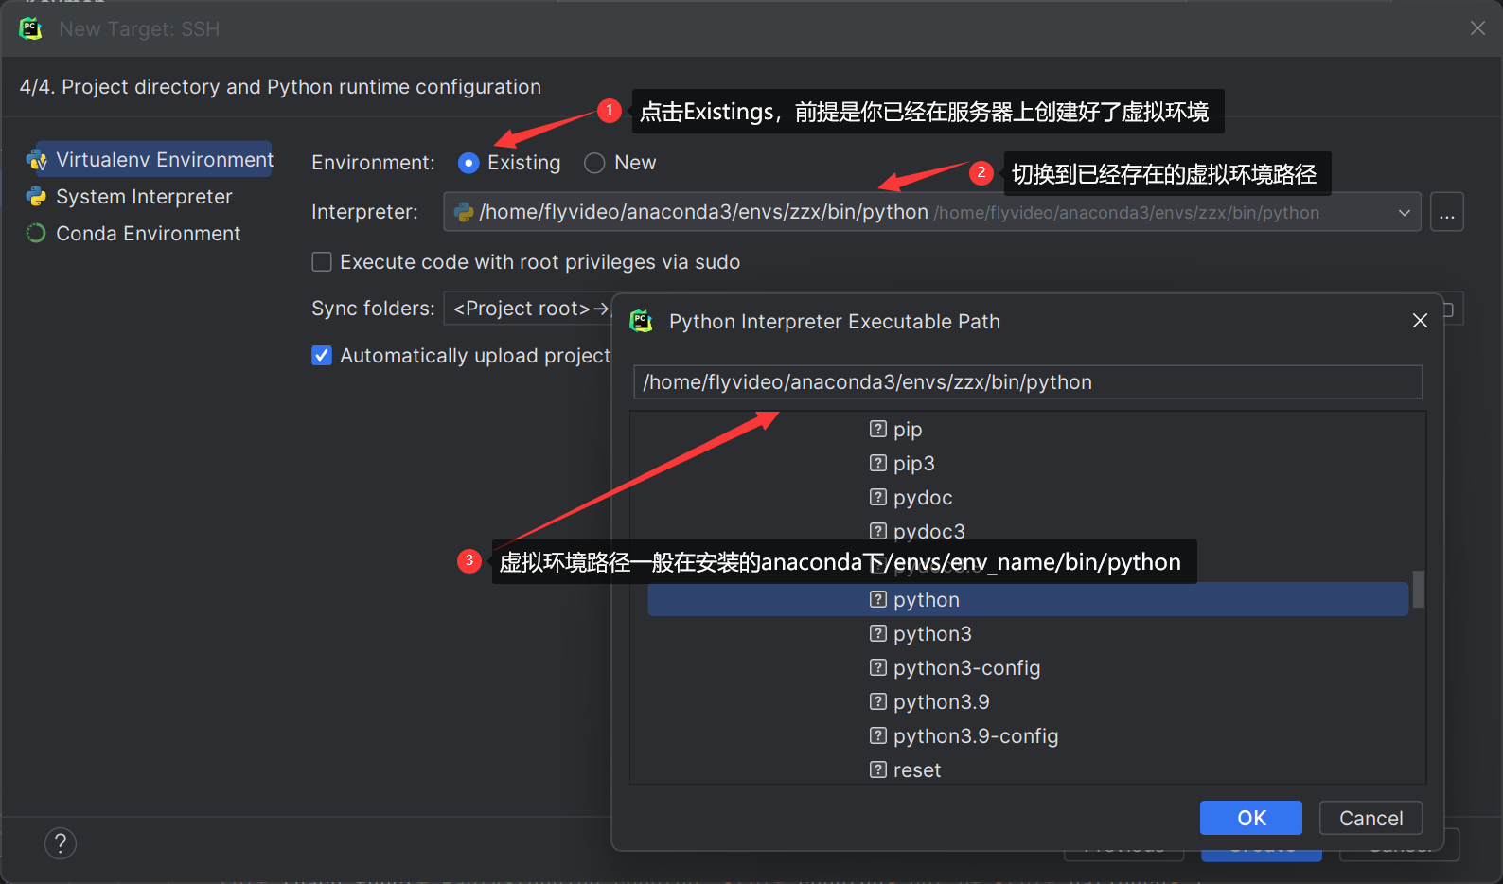This screenshot has height=884, width=1503.
Task: Click Cancel in Interpreter Path dialog
Action: click(1371, 818)
